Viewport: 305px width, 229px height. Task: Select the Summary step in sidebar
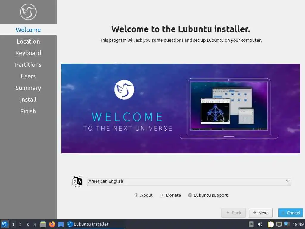tap(28, 88)
